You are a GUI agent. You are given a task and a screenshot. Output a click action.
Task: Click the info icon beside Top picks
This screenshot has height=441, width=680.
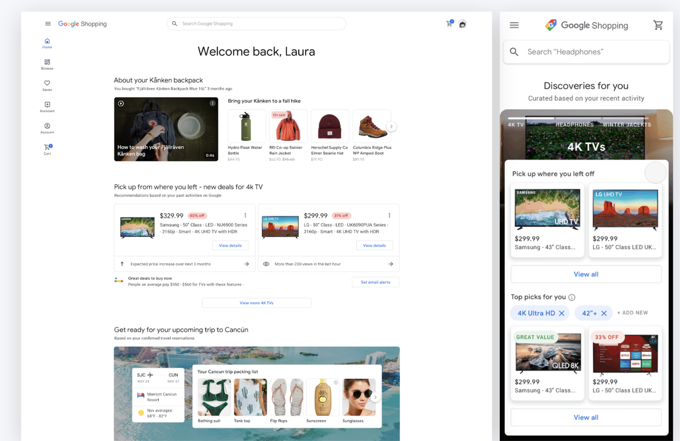tap(572, 297)
